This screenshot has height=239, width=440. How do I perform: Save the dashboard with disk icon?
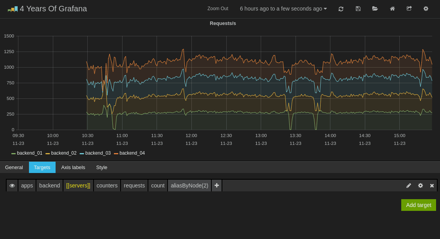click(x=358, y=9)
